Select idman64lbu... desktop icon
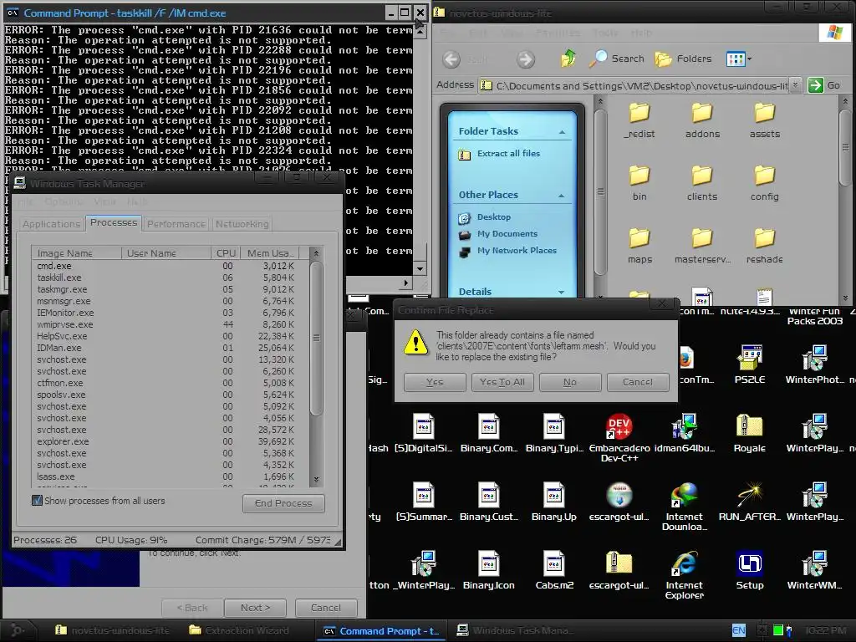This screenshot has width=856, height=642. point(684,434)
